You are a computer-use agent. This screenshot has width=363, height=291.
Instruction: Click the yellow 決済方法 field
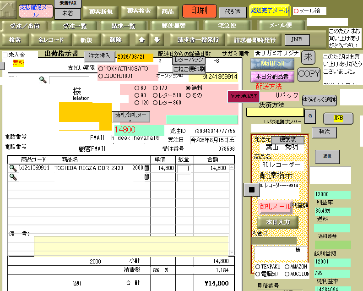[x=275, y=112]
